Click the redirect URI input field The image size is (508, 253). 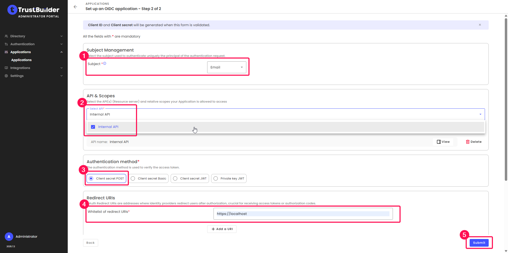(x=303, y=214)
